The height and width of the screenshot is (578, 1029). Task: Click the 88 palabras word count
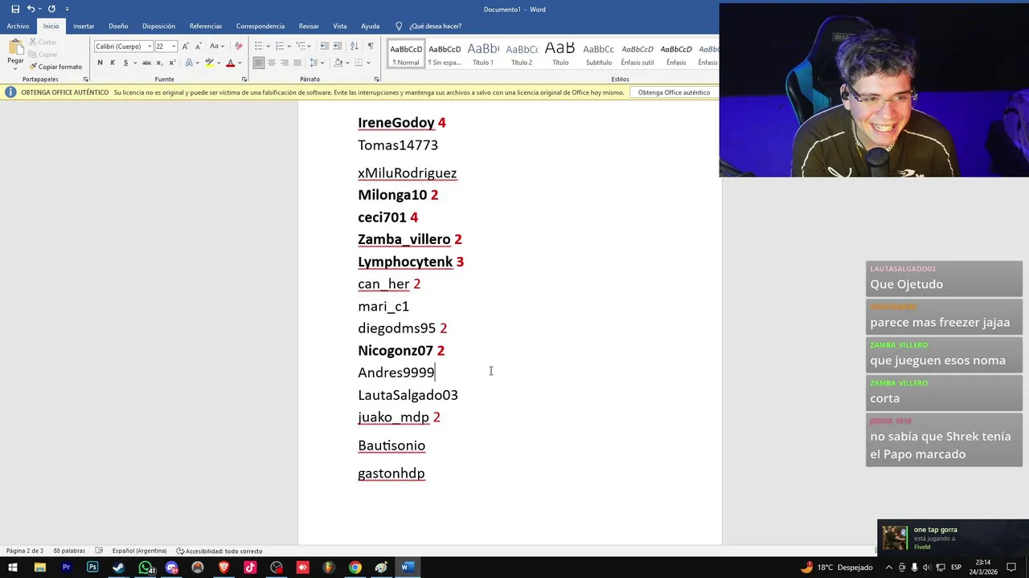coord(69,551)
